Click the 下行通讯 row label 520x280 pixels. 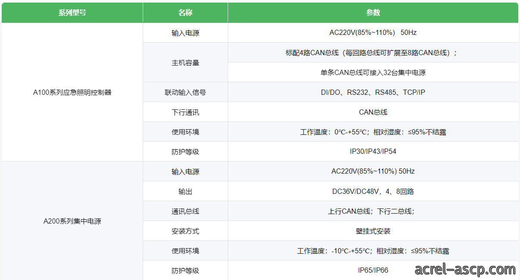coord(185,112)
